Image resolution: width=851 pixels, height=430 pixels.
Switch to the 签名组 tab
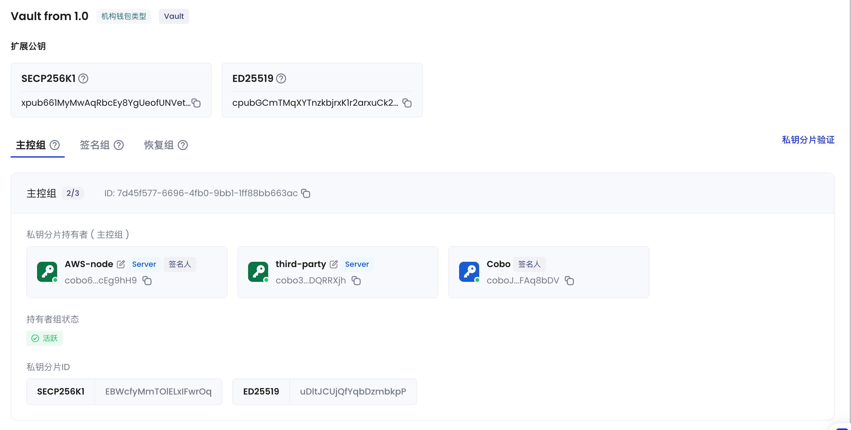click(95, 145)
